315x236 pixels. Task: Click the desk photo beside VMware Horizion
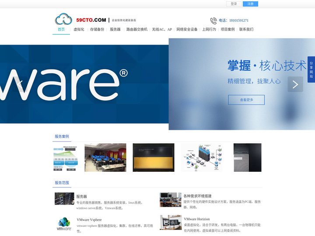pos(171,222)
